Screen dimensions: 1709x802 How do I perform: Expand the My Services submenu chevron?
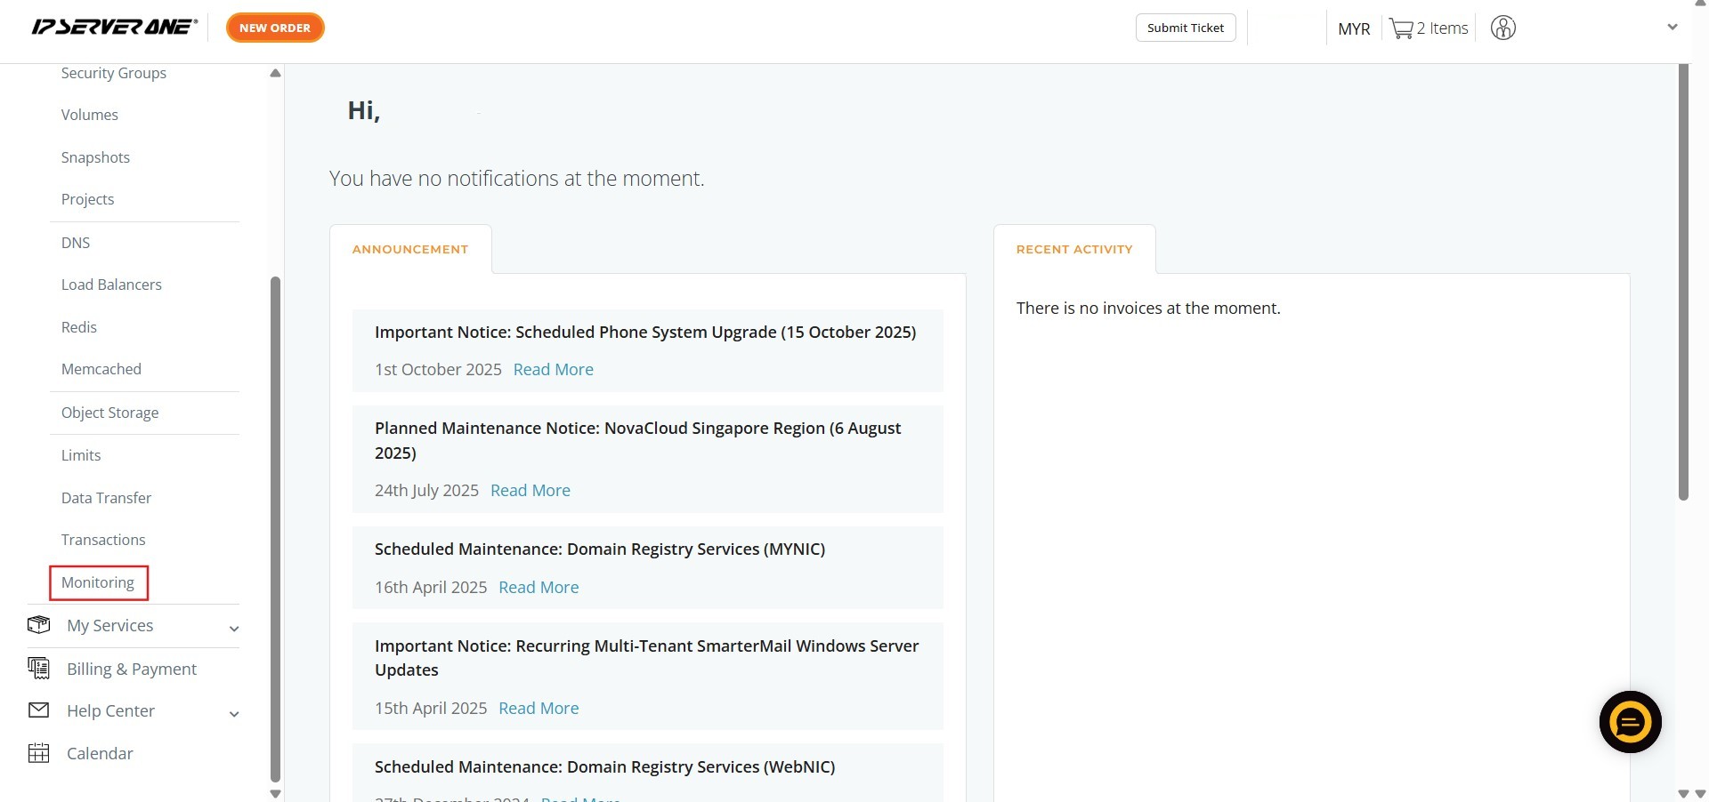(234, 629)
